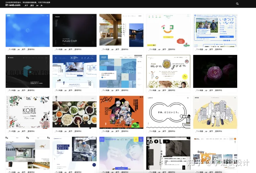The width and height of the screenshot is (256, 173).
Task: Click _查看网站 under the smiley face card
Action: pyautogui.click(x=171, y=49)
